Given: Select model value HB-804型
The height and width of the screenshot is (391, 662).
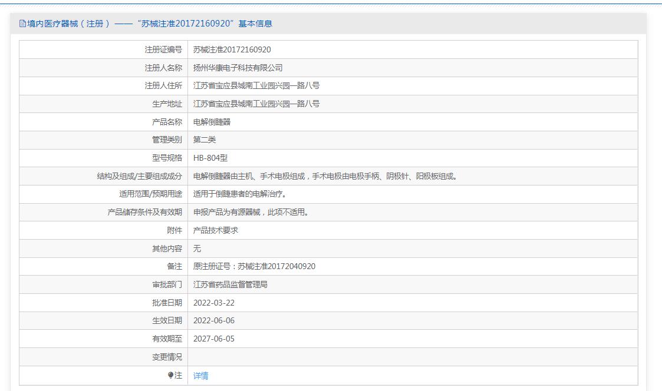Looking at the screenshot, I should [x=210, y=158].
